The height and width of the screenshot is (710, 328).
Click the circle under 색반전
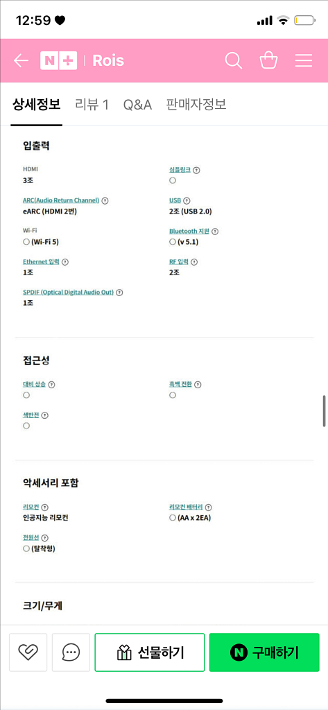tap(26, 426)
